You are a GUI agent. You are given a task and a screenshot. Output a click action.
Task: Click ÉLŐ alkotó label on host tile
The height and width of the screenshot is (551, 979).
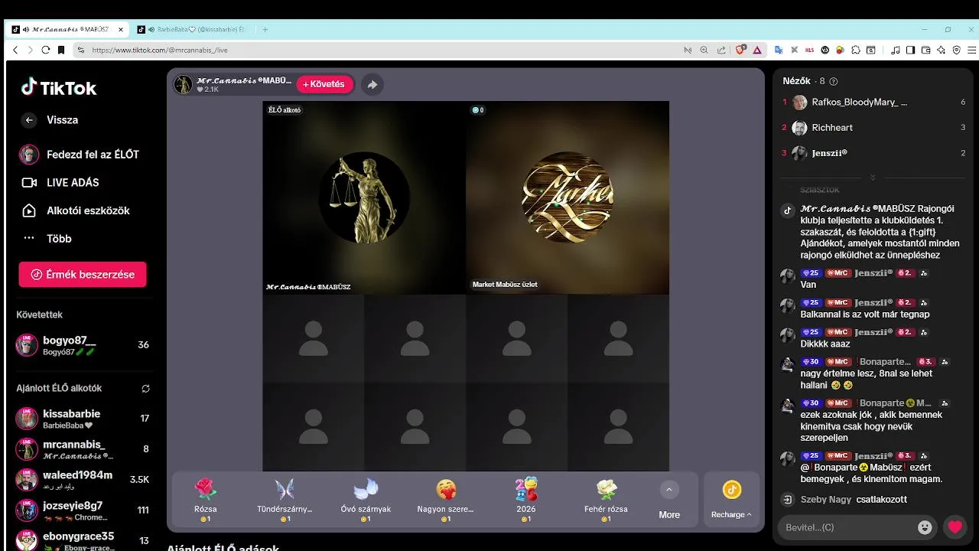point(285,110)
